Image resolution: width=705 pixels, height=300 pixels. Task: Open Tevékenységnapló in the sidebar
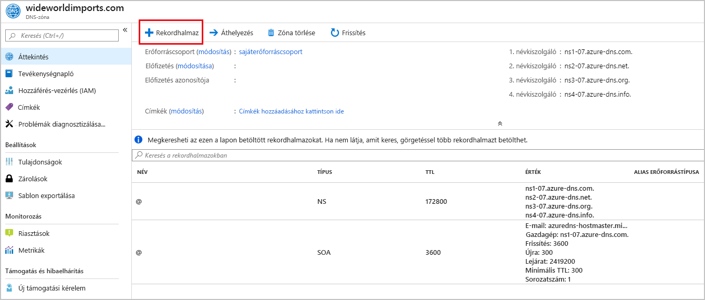tap(66, 74)
